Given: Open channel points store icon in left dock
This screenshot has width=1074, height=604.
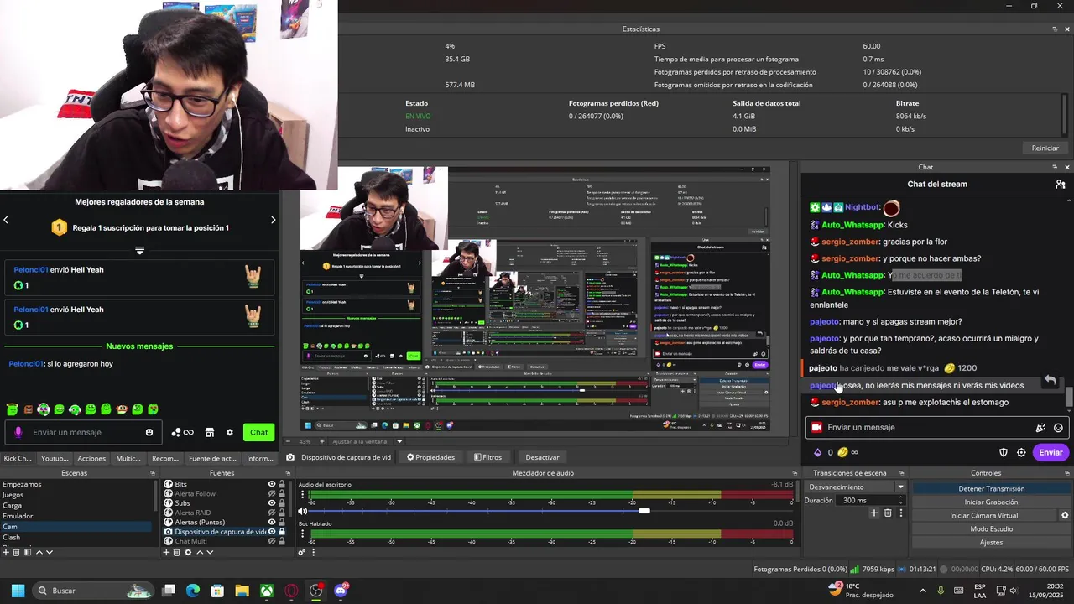Looking at the screenshot, I should pyautogui.click(x=210, y=433).
